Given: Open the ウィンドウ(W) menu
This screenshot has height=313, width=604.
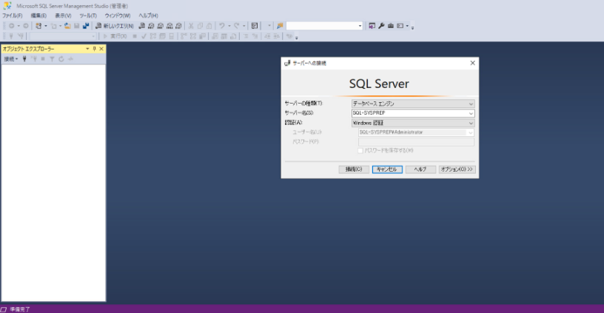Looking at the screenshot, I should [x=118, y=16].
